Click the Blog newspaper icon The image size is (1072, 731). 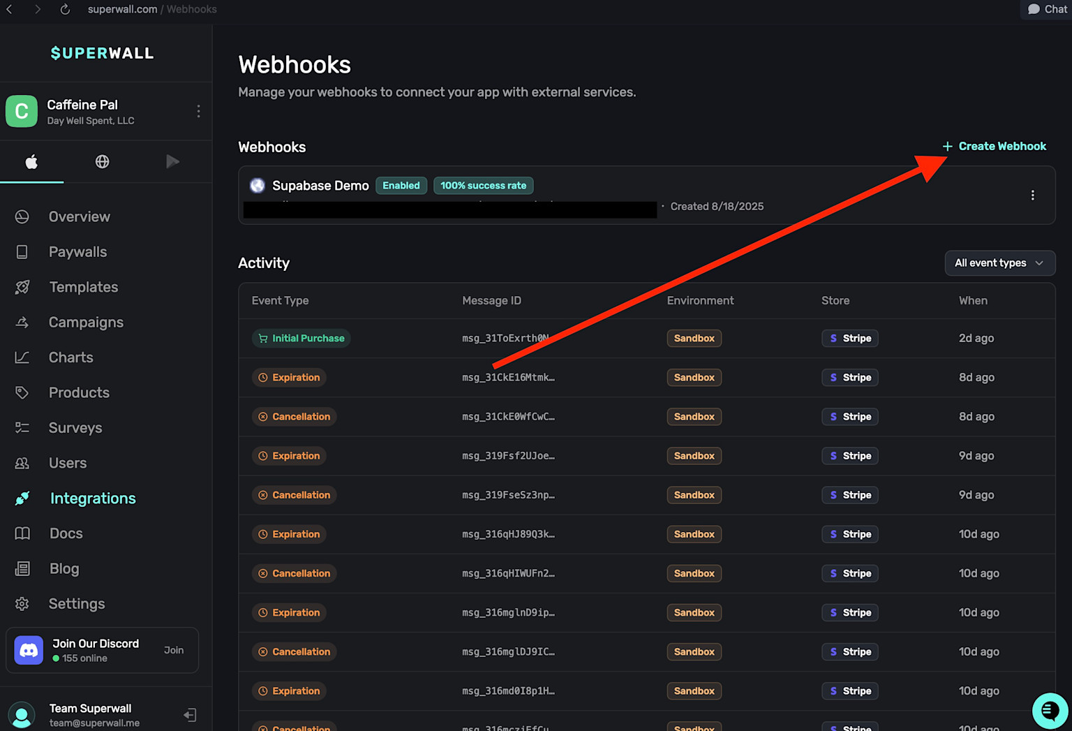click(22, 568)
